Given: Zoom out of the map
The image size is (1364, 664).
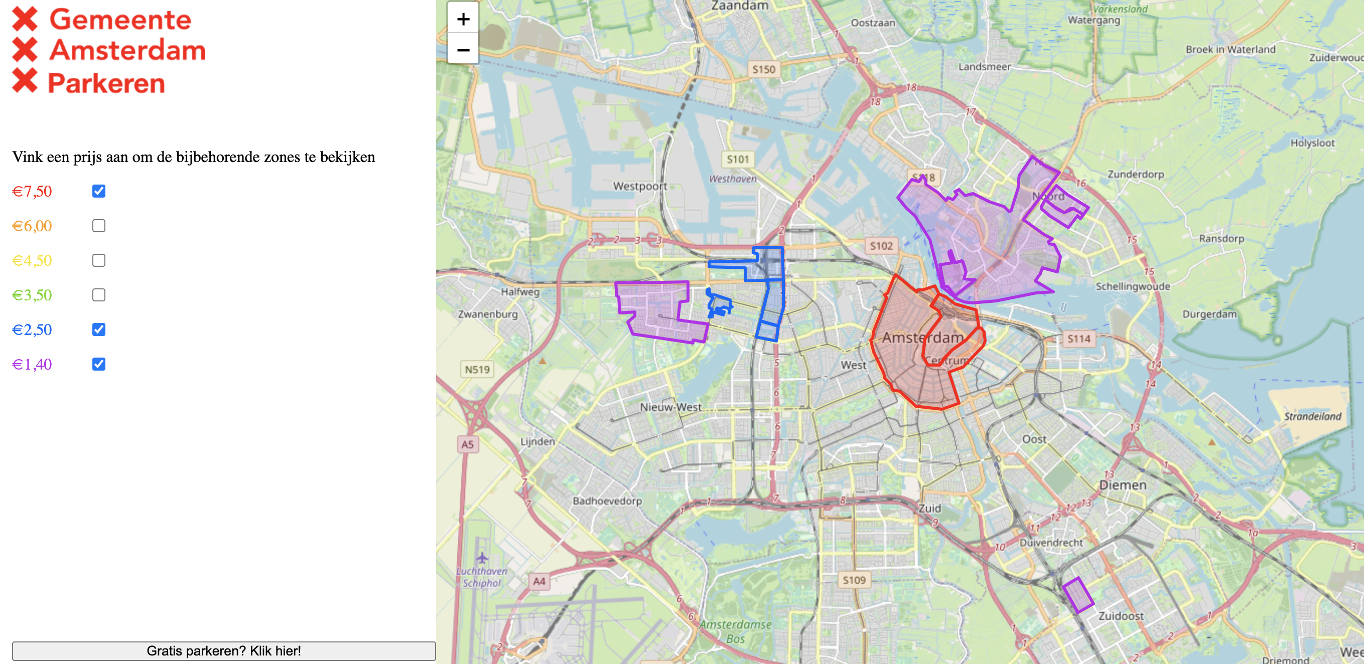Looking at the screenshot, I should tap(463, 50).
